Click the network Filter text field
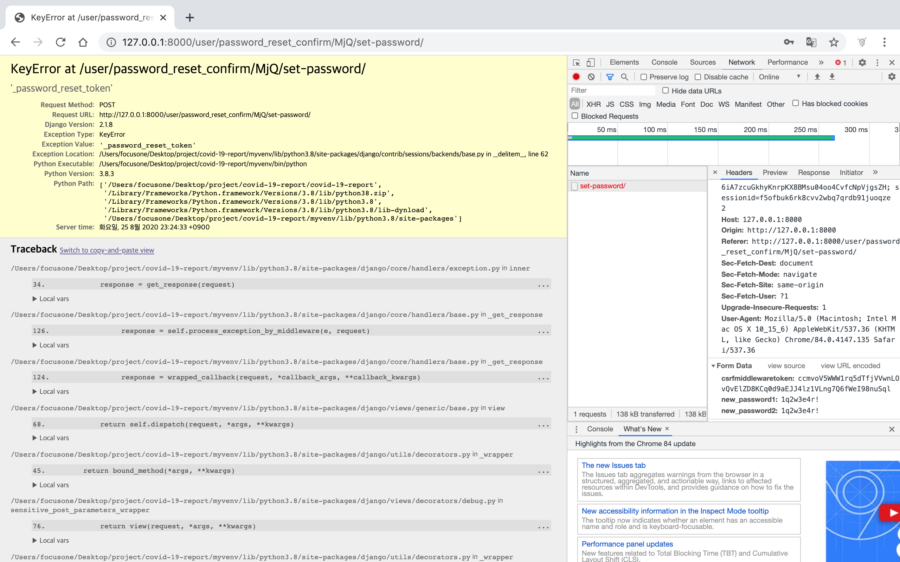Image resolution: width=900 pixels, height=562 pixels. pyautogui.click(x=611, y=90)
